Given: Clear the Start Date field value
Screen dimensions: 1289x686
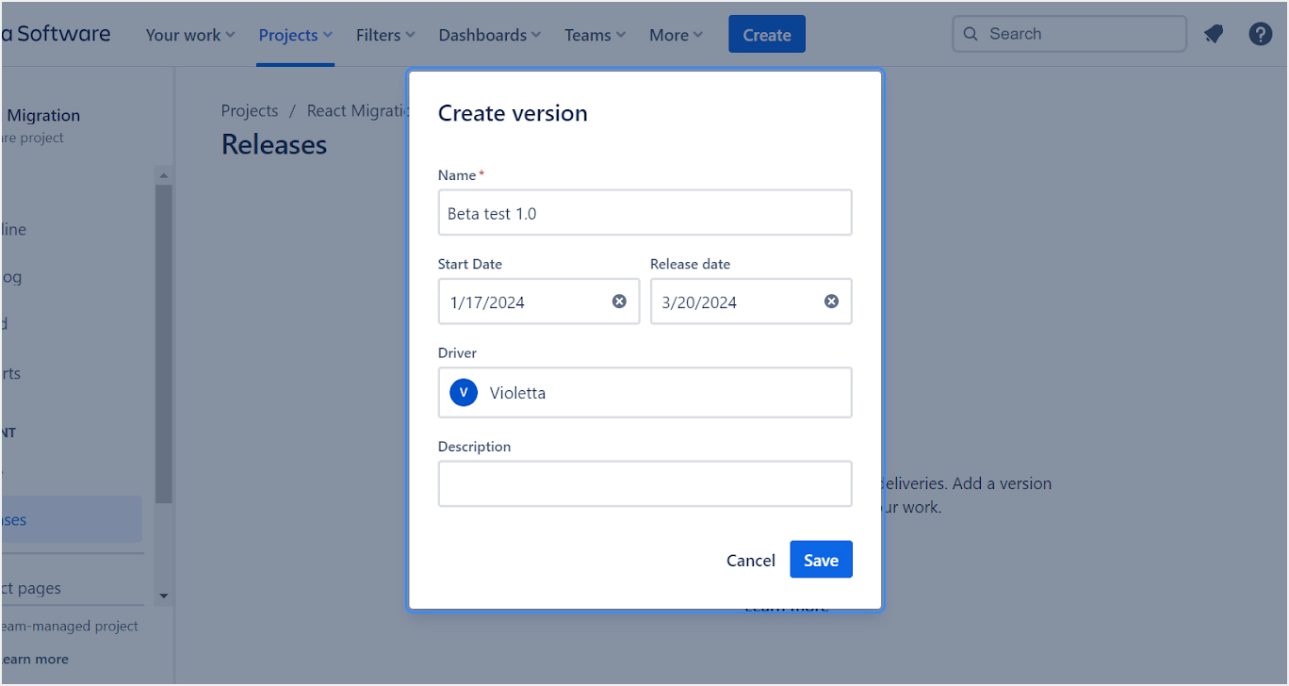Looking at the screenshot, I should [619, 302].
